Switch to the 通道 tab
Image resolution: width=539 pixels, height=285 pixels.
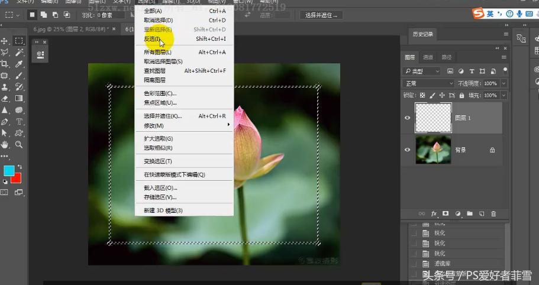pos(428,57)
